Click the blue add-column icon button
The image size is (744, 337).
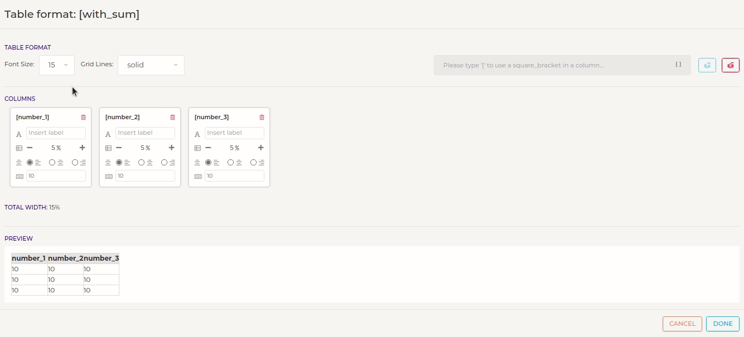(x=707, y=65)
